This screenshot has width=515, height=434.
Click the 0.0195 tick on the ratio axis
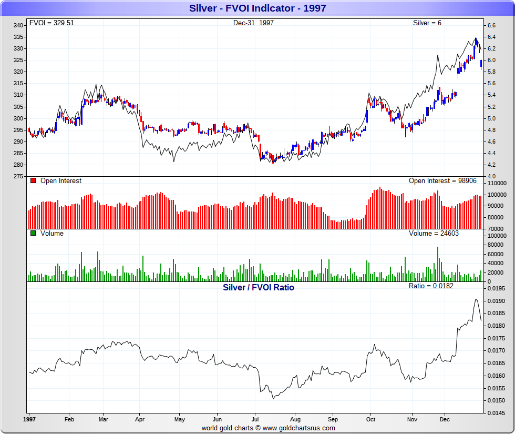(x=496, y=288)
